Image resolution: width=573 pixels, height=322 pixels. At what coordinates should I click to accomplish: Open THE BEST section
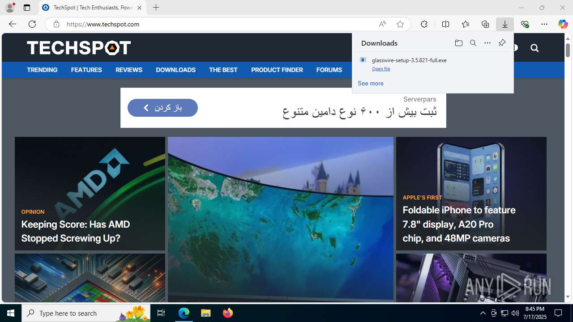click(223, 70)
